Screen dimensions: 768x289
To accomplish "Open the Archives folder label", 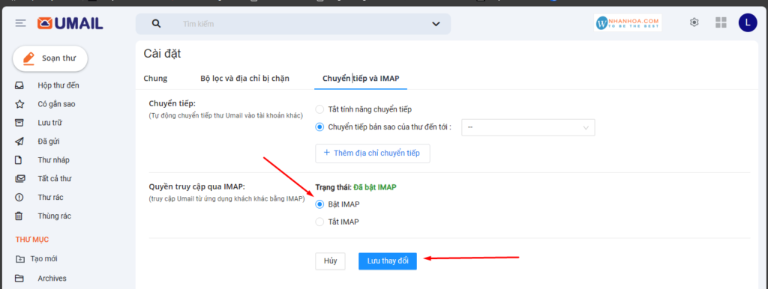I will click(x=52, y=279).
